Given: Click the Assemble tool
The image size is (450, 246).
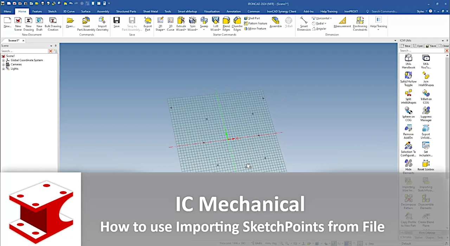Looking at the screenshot, I should [x=276, y=22].
